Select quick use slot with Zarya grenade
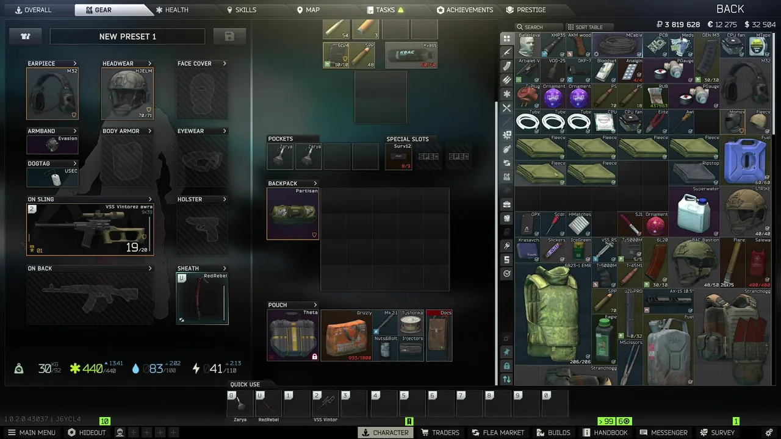The height and width of the screenshot is (439, 781). [240, 404]
